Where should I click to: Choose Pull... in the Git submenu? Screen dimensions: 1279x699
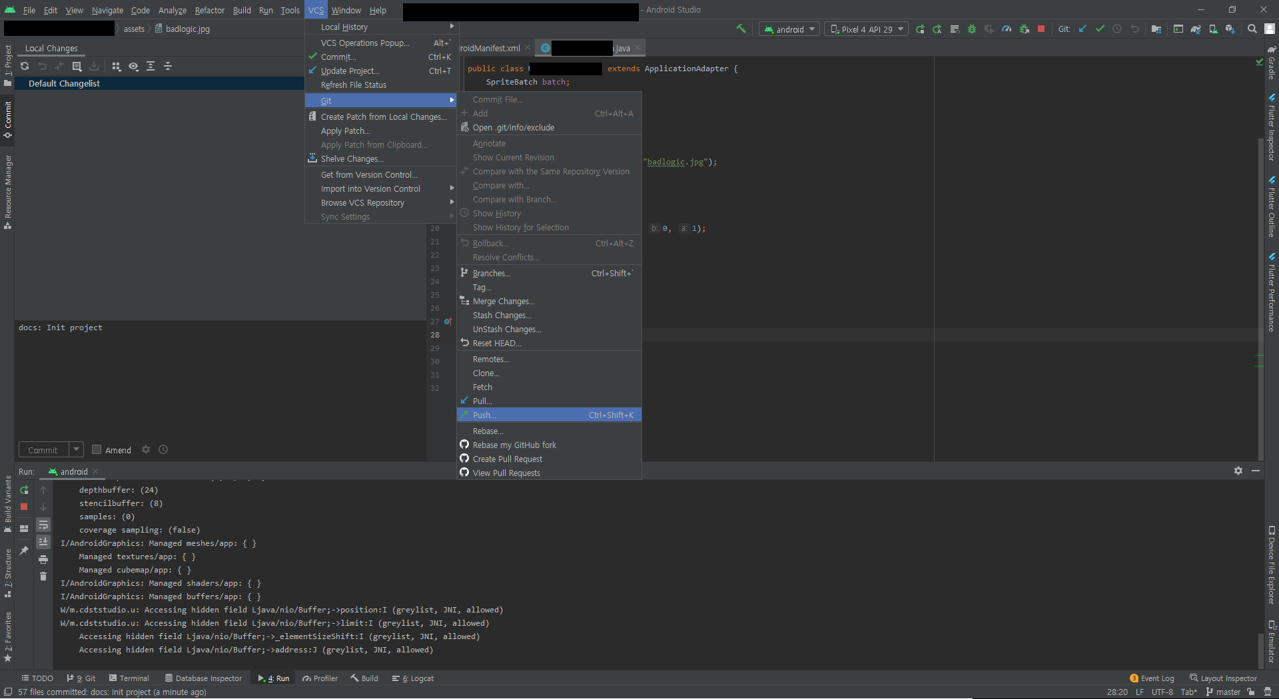549,401
